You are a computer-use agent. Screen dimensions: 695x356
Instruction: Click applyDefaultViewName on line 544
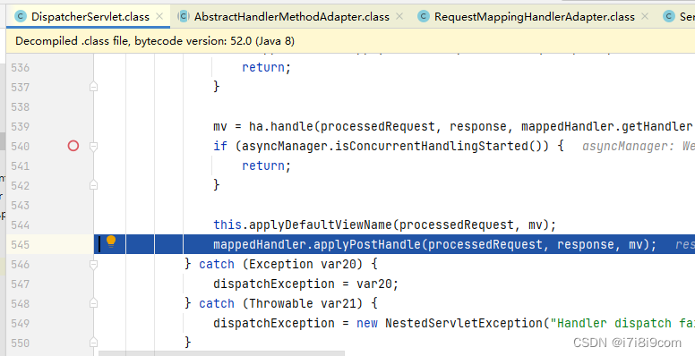point(321,225)
